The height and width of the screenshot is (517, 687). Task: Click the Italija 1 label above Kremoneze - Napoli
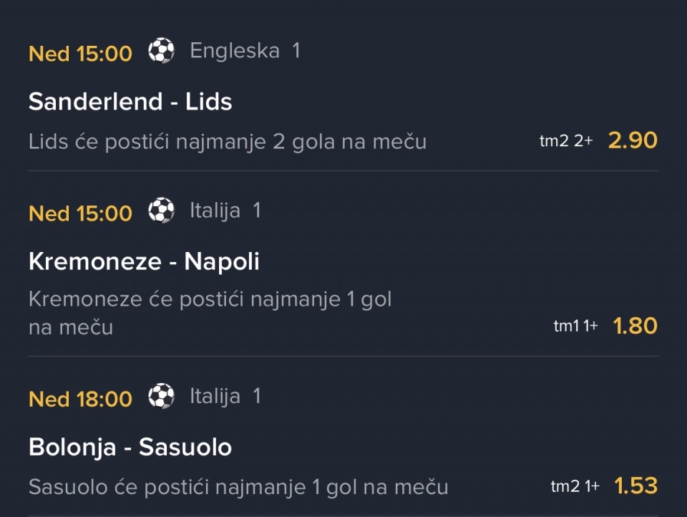[225, 211]
